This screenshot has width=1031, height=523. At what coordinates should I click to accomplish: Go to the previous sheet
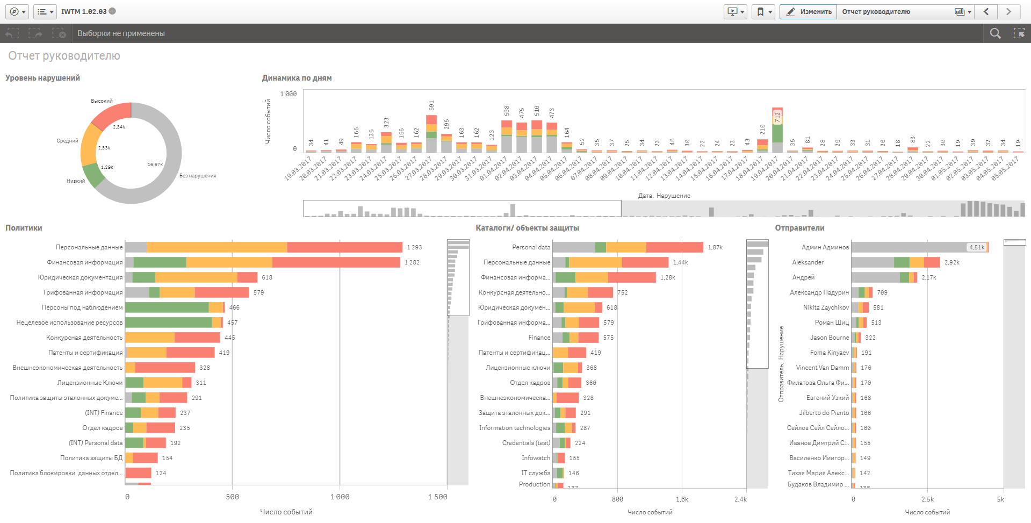(986, 11)
